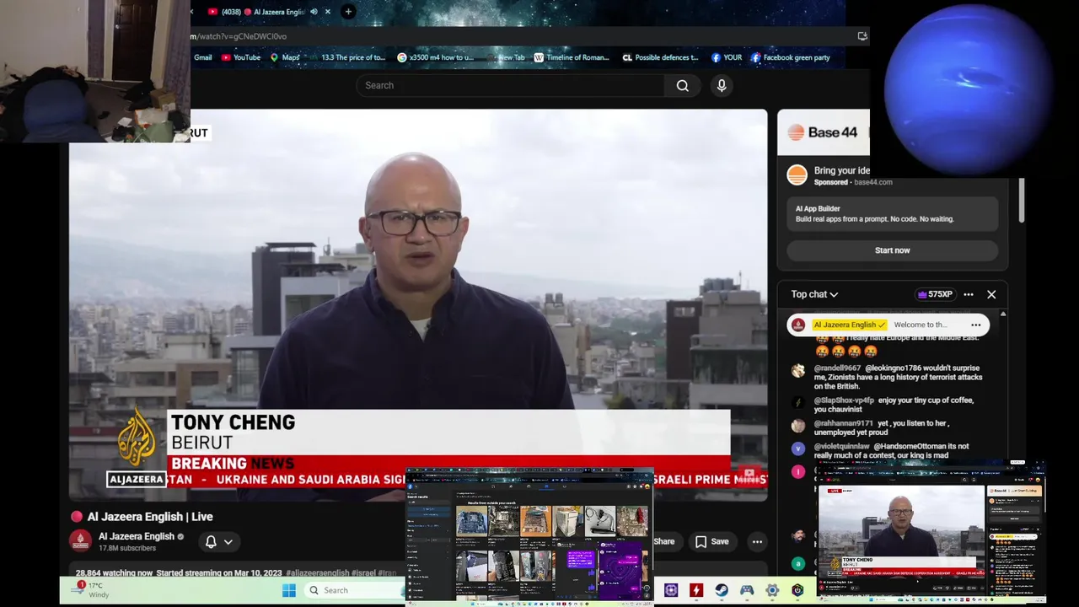Viewport: 1079px width, 607px height.
Task: Click the main live video player
Action: coord(418,305)
